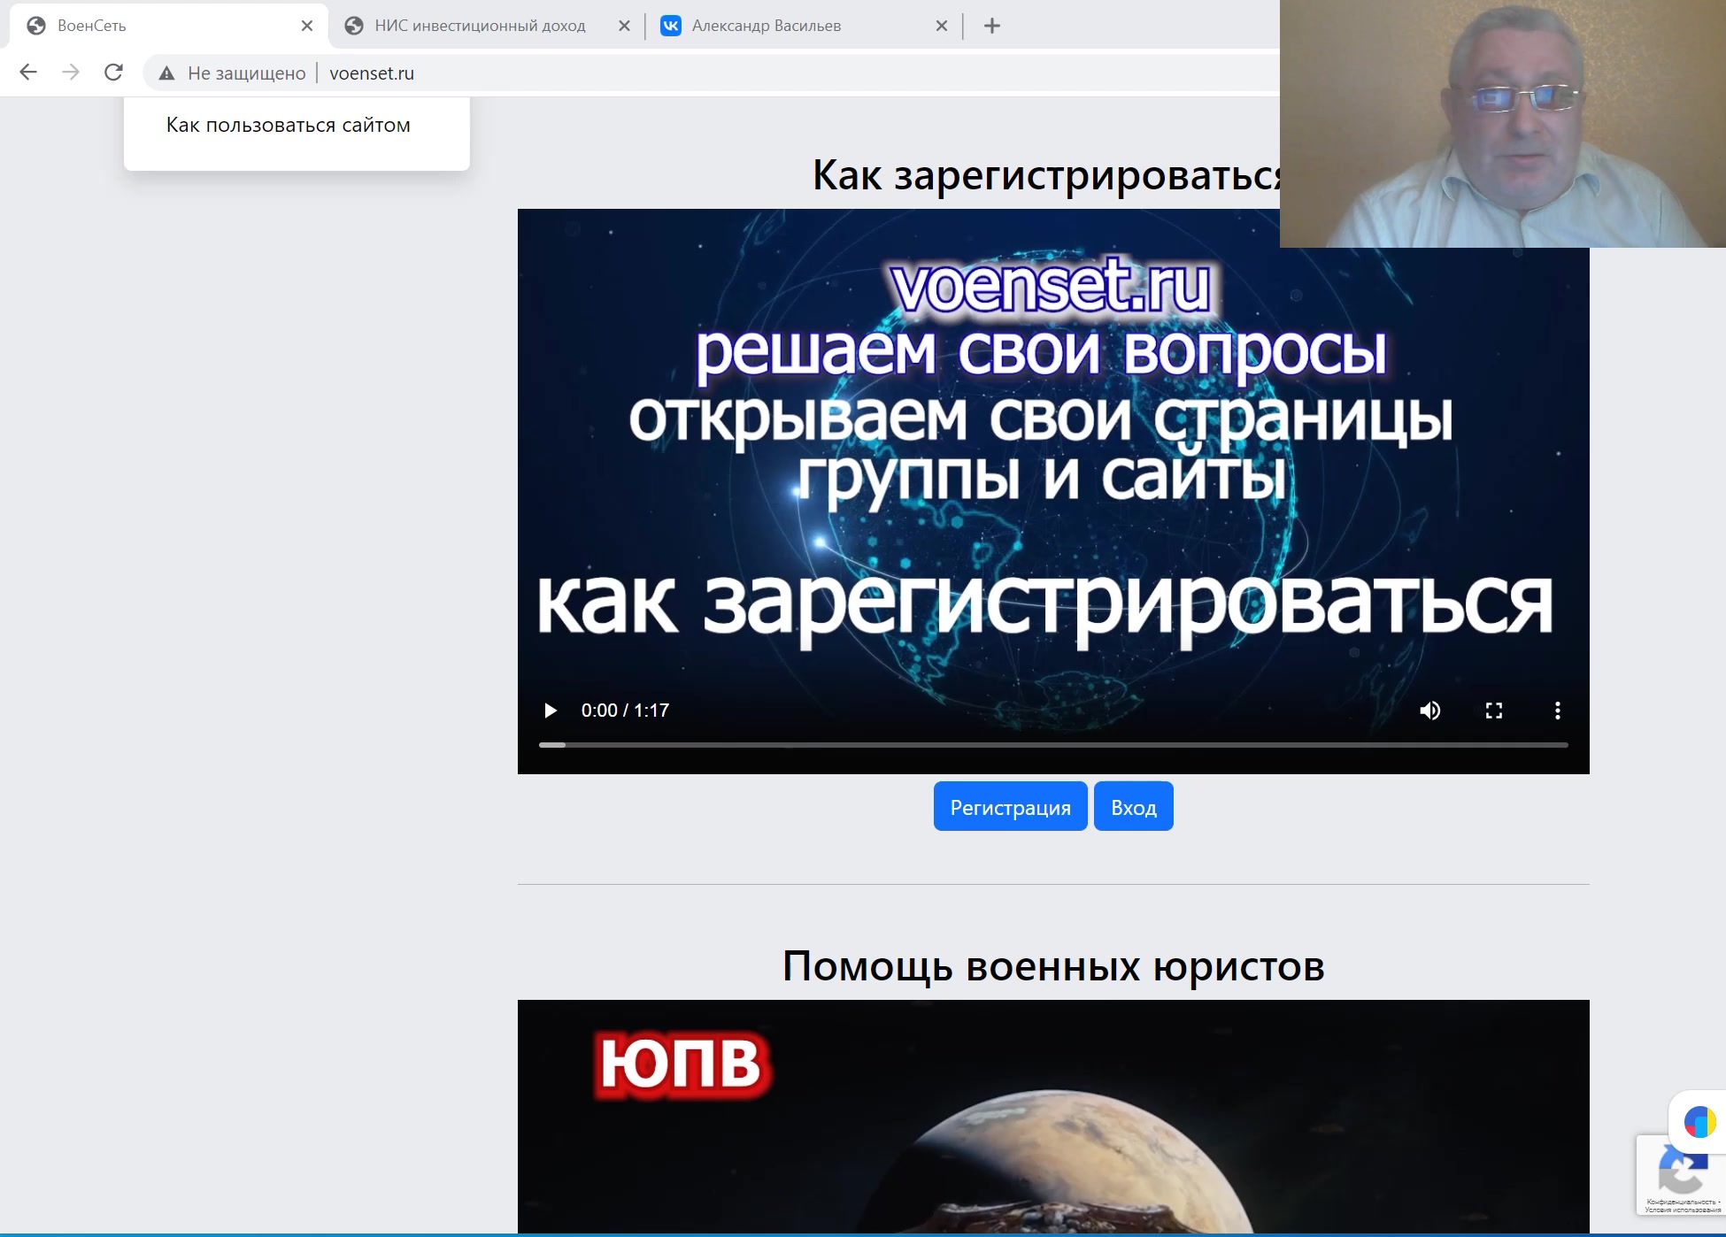Open the ЮПВ military lawyers video

pyautogui.click(x=1053, y=1117)
